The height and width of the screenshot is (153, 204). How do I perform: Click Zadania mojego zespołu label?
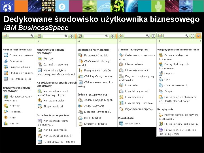(x=99, y=100)
